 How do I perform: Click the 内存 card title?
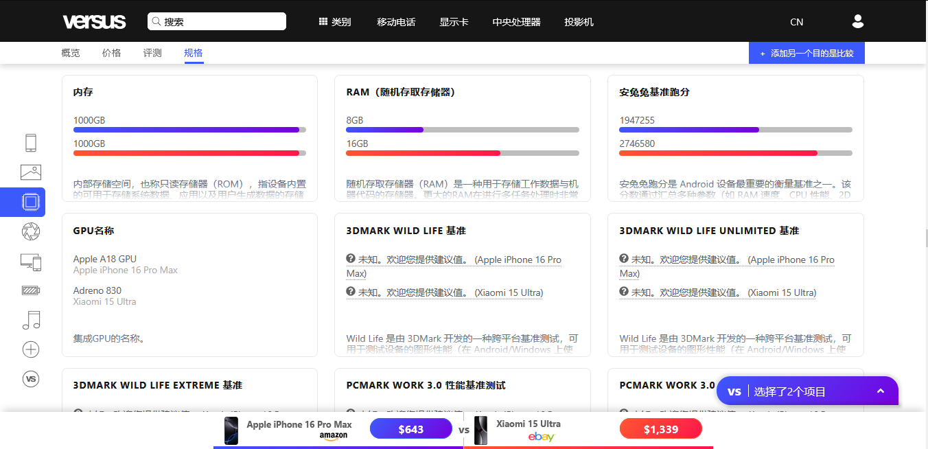[x=83, y=92]
